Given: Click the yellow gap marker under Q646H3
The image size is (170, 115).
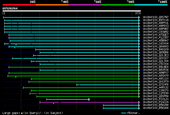Looking at the screenshot, I should (15, 48).
